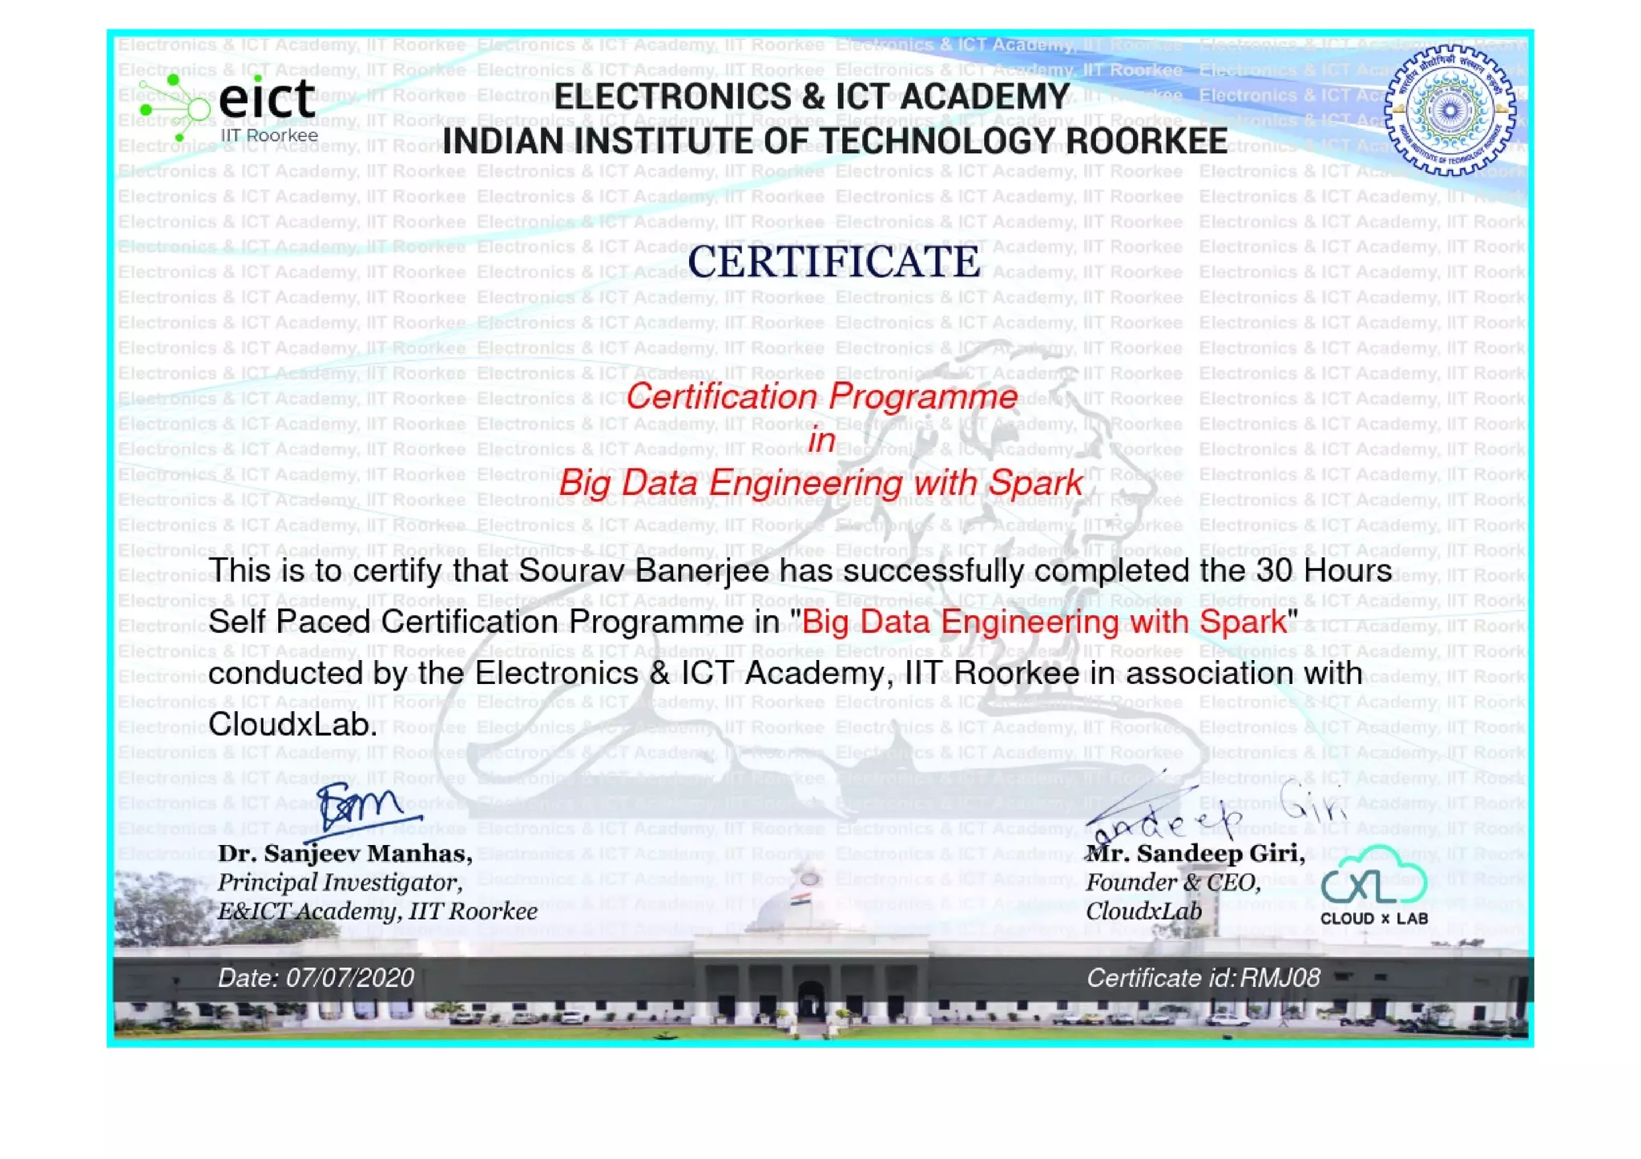This screenshot has height=1159, width=1641.
Task: Click the Indian flag on the building
Action: (x=802, y=900)
